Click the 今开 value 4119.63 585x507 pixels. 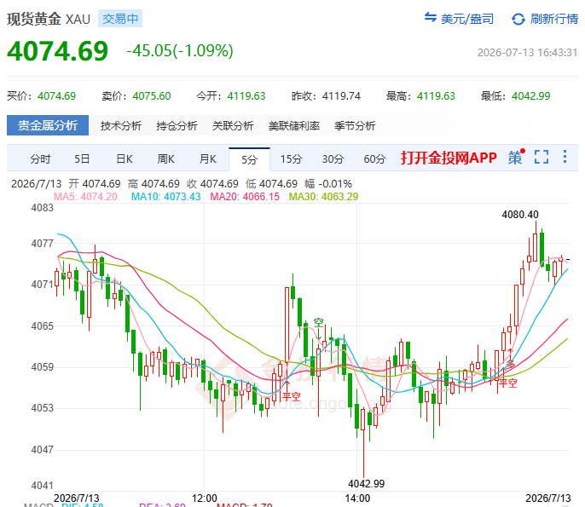tap(246, 96)
